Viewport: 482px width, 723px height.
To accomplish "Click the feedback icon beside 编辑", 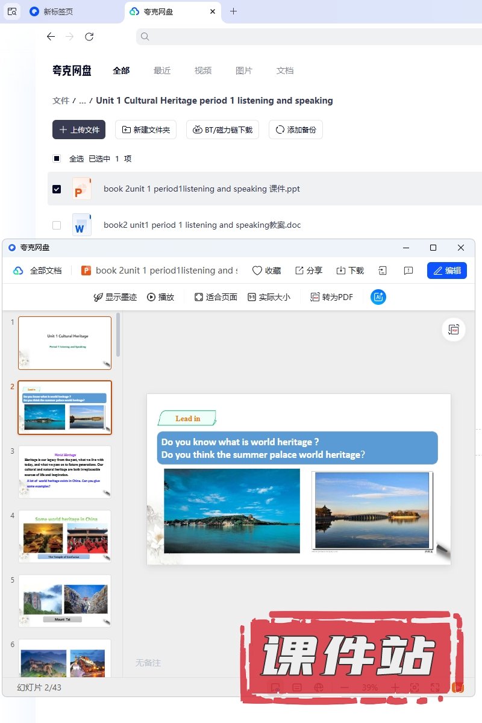I will tap(408, 271).
